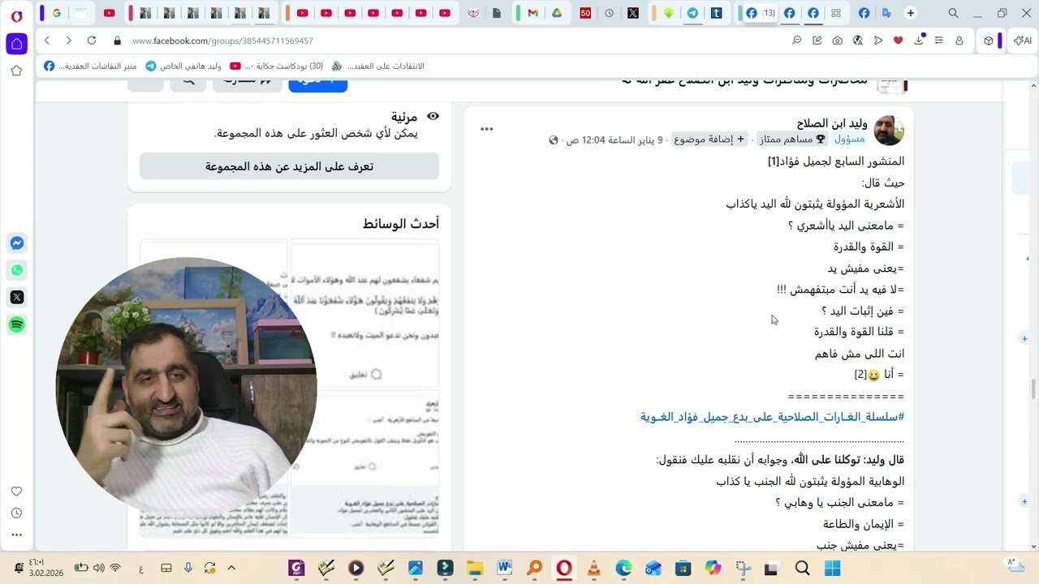Click the red heart toolbar icon
The height and width of the screenshot is (584, 1039).
(898, 41)
